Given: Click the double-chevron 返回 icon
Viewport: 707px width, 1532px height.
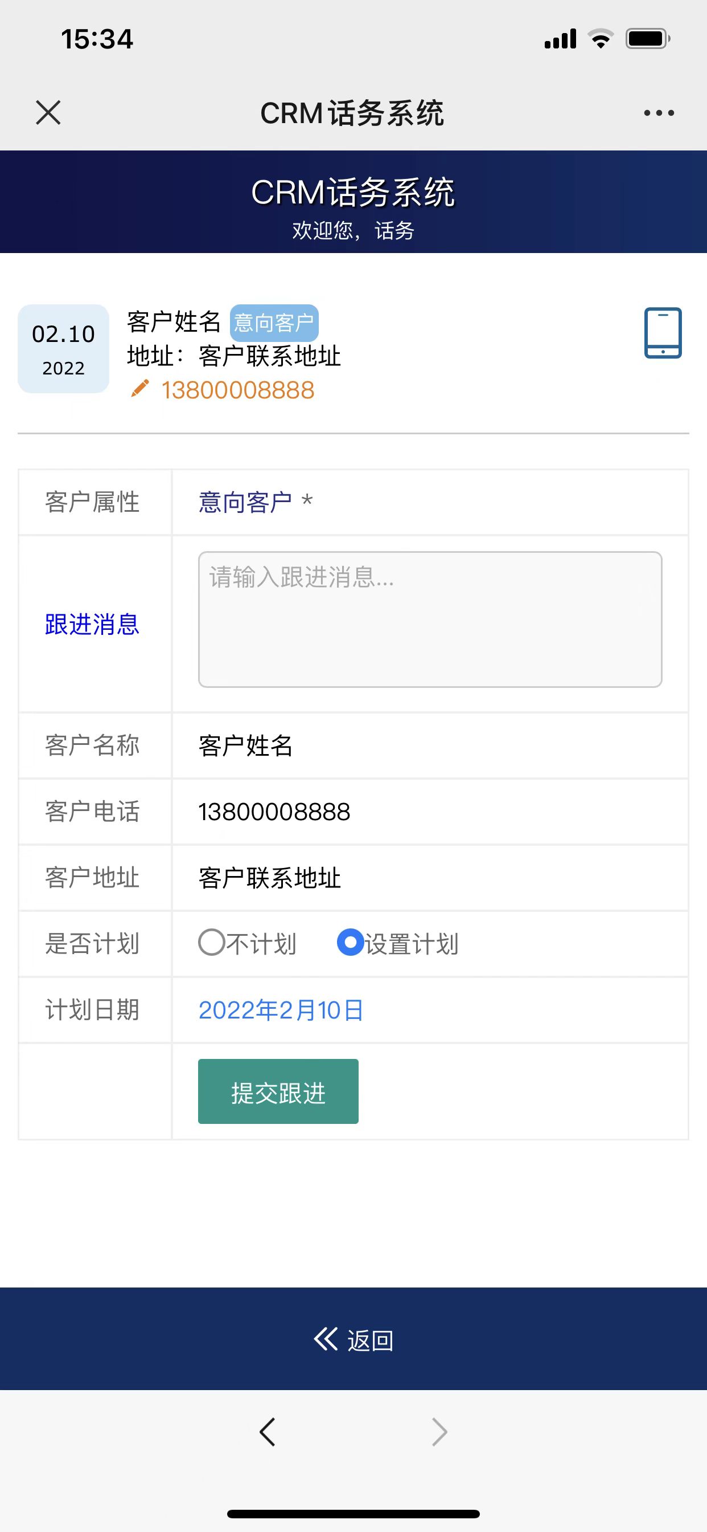Looking at the screenshot, I should pyautogui.click(x=326, y=1339).
